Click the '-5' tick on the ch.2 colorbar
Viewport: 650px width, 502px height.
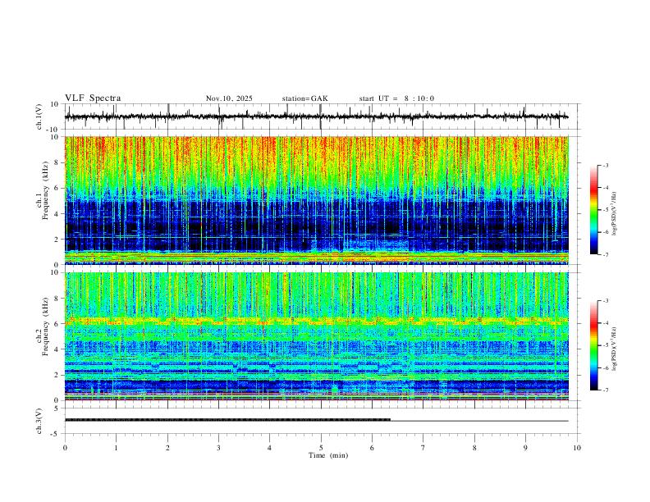[606, 345]
